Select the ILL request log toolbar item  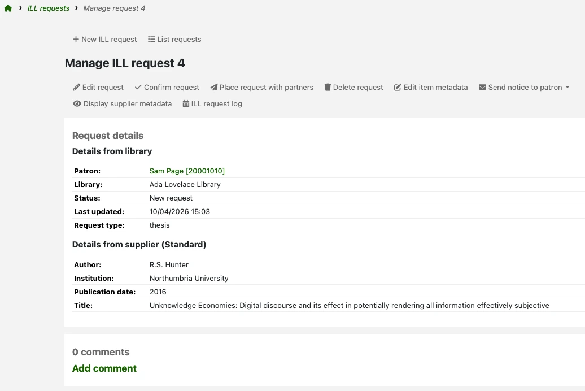(x=212, y=104)
